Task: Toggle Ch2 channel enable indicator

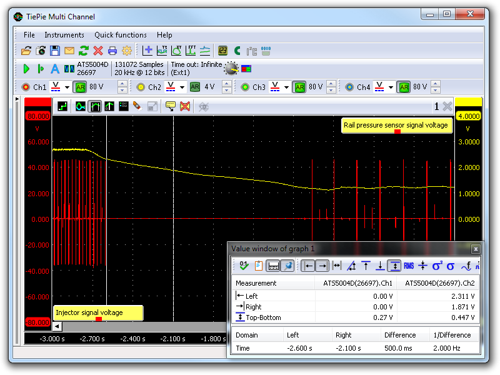Action: 141,87
